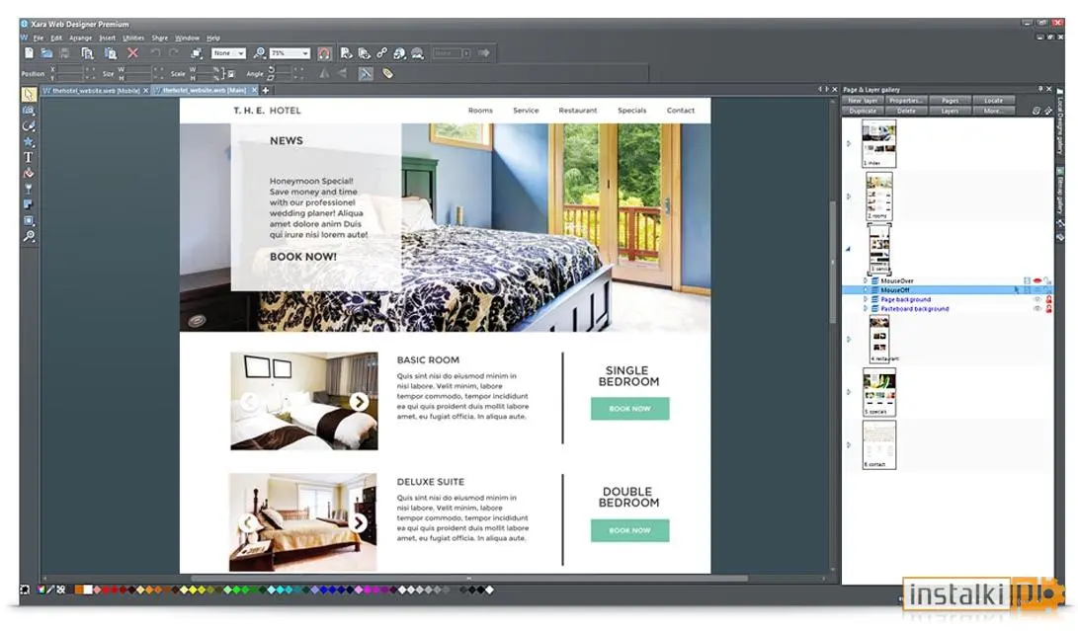Click the Redo arrow
This screenshot has height=631, width=1078.
(x=174, y=53)
